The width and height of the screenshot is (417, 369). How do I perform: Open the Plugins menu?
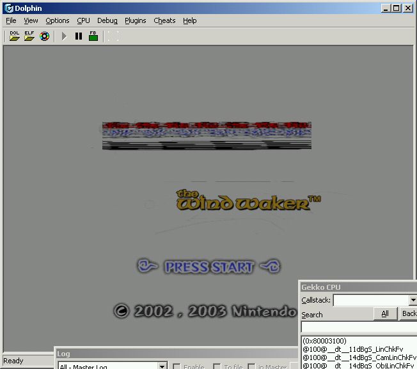(x=136, y=20)
